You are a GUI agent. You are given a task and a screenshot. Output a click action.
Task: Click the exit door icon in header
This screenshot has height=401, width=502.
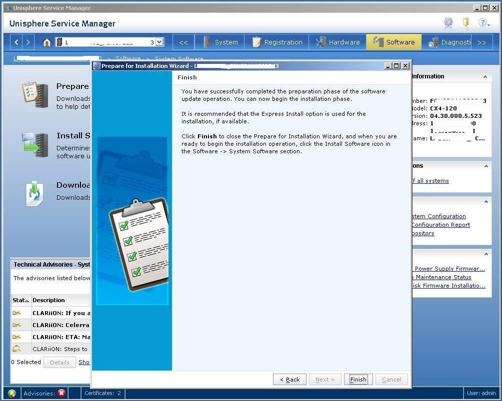coord(466,22)
